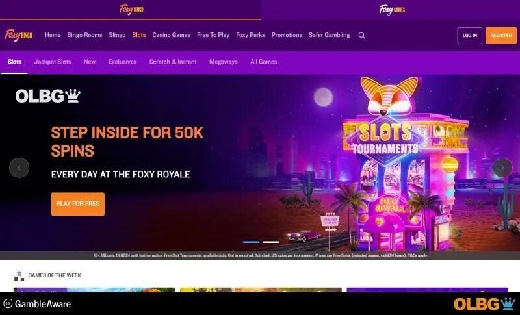Viewport: 520px width, 315px height.
Task: Open Safer Gambling link
Action: coord(330,35)
